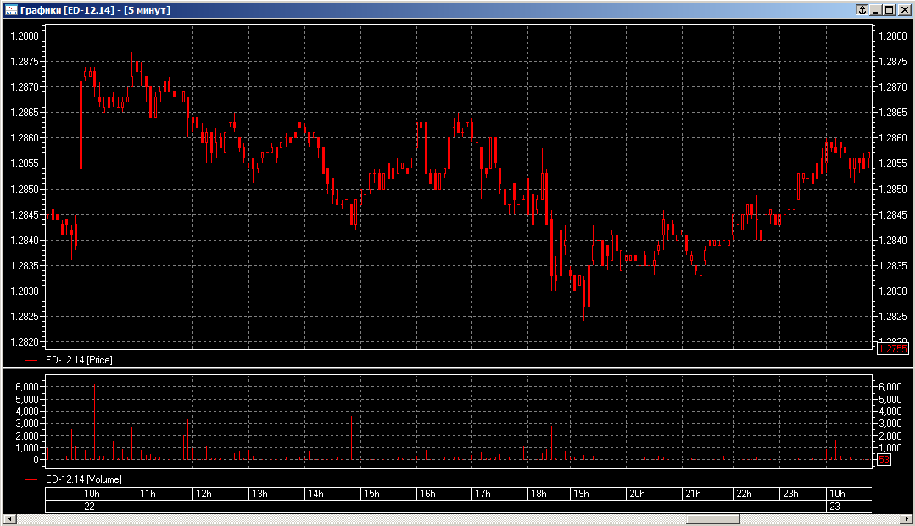This screenshot has width=915, height=526.
Task: Select the 15h marker on time axis
Action: [371, 494]
